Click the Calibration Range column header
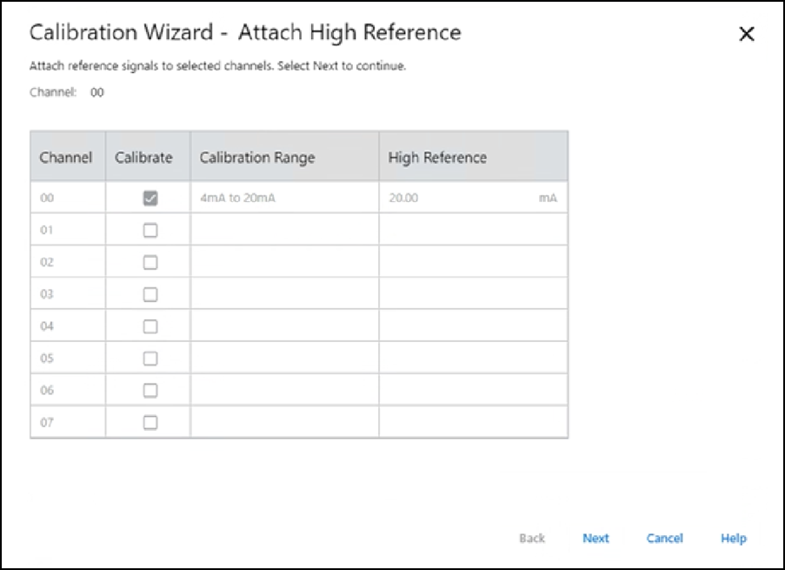The image size is (785, 570). 257,158
